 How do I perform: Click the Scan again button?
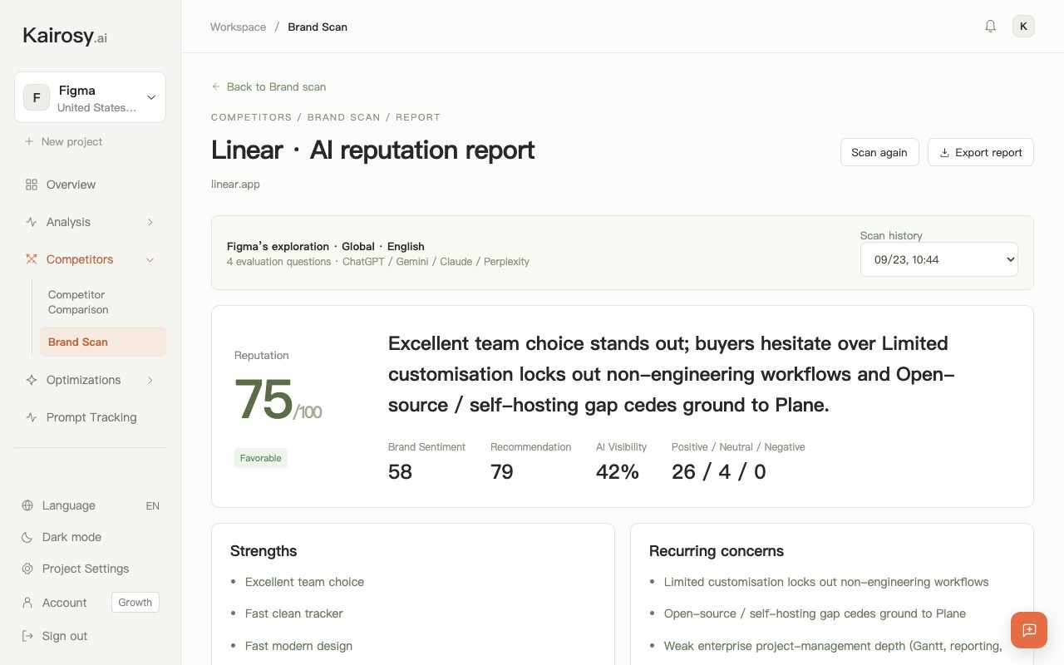tap(879, 152)
